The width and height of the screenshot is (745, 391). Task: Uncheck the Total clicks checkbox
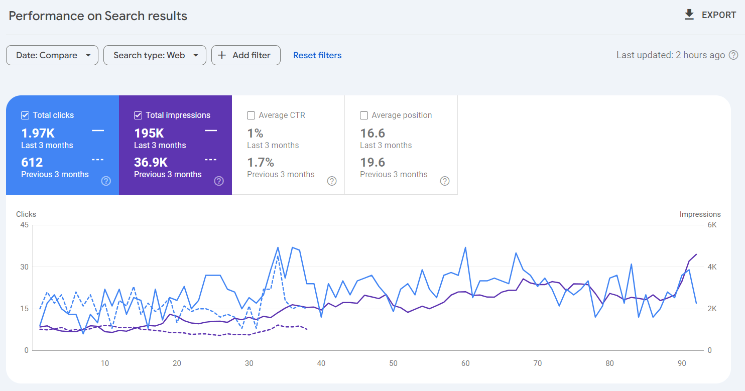coord(25,115)
